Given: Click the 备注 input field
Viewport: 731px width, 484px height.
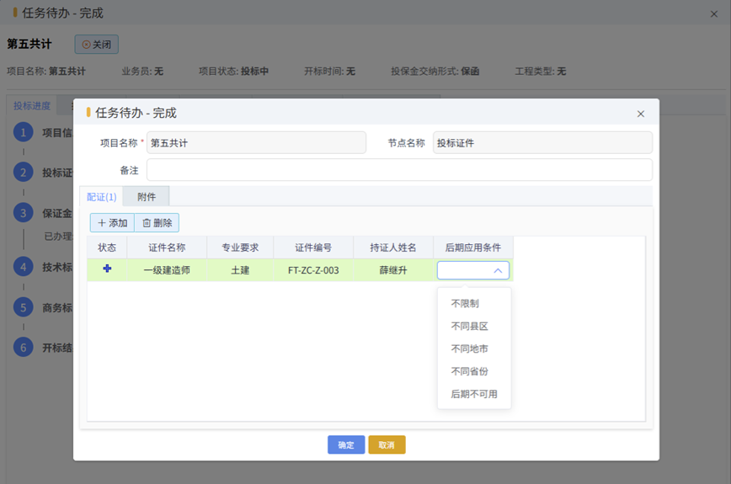Looking at the screenshot, I should click(399, 170).
